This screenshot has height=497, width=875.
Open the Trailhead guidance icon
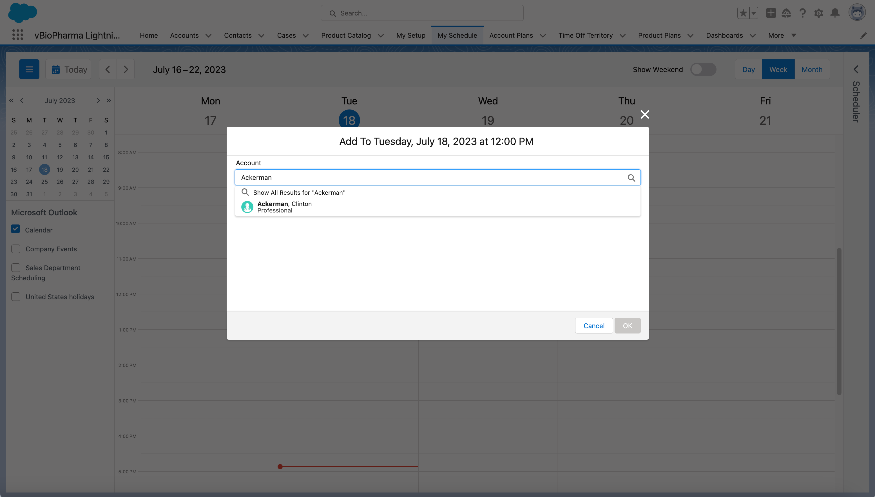786,13
